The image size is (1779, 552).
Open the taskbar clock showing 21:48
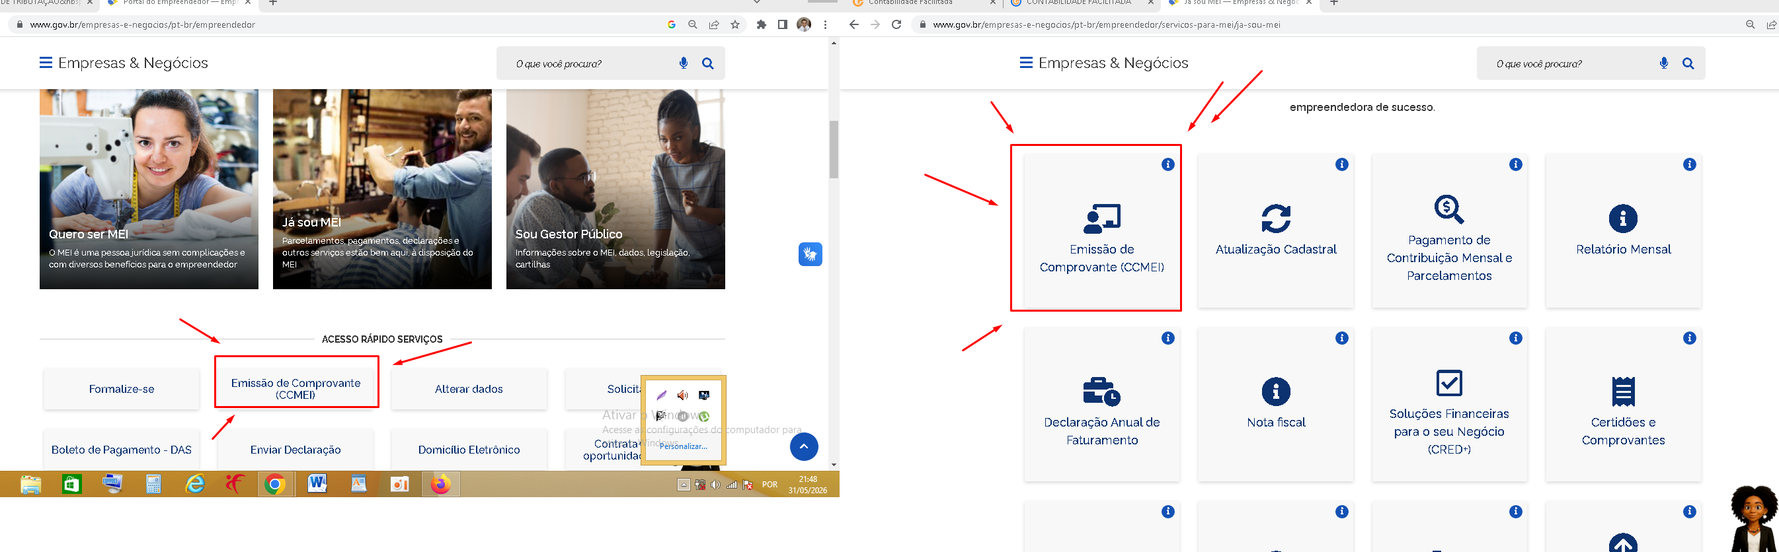(x=808, y=485)
